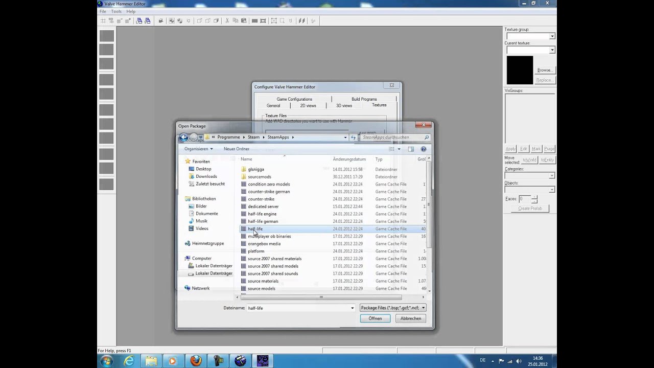
Task: Open the Texture group dropdown
Action: [552, 36]
